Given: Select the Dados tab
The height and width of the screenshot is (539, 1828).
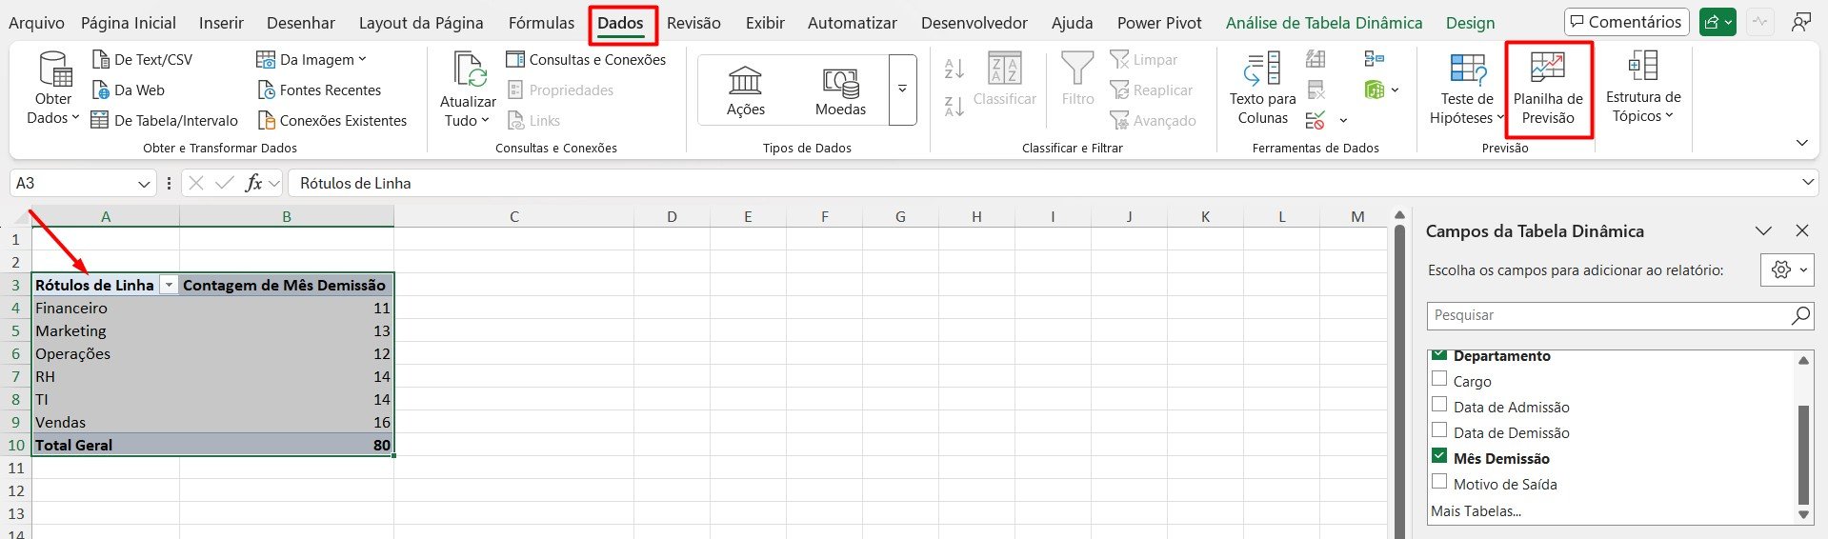Looking at the screenshot, I should point(620,23).
